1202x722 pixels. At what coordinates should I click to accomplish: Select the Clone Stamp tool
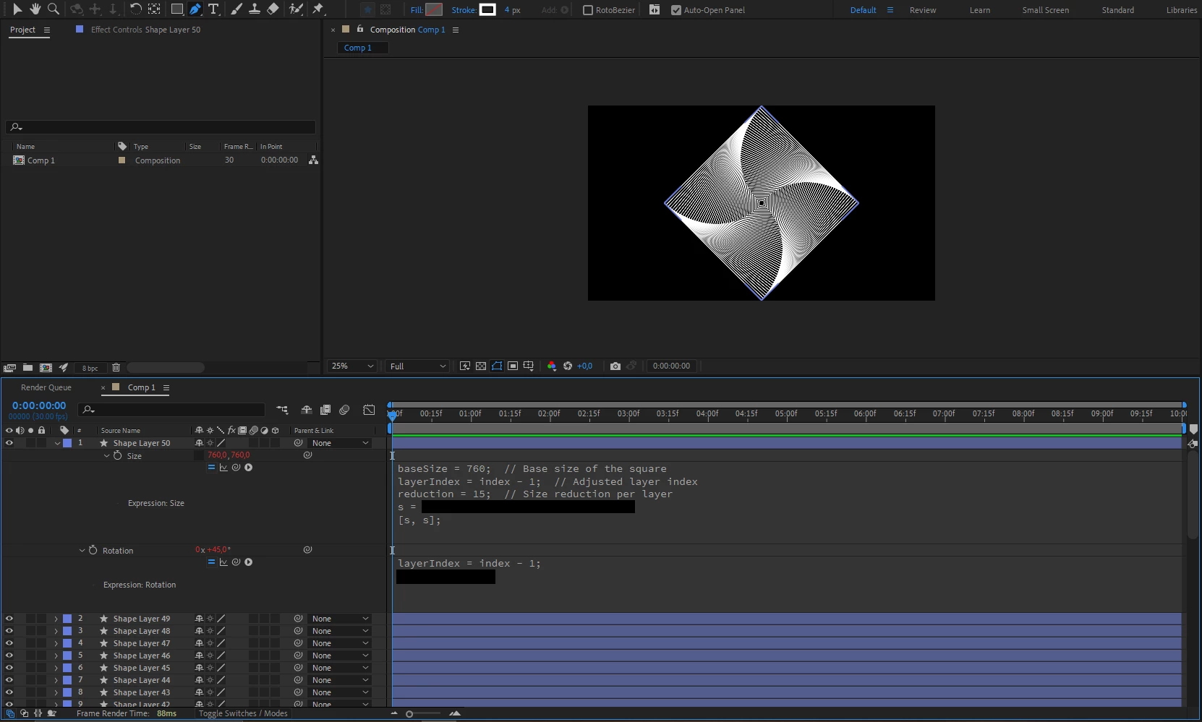click(255, 9)
